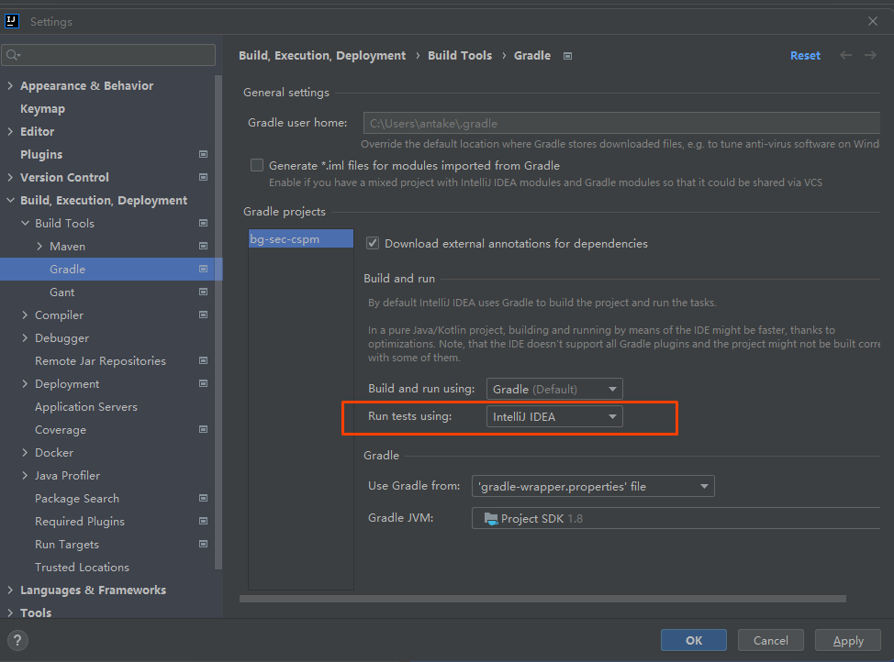Open Use Gradle from dropdown

coord(593,487)
